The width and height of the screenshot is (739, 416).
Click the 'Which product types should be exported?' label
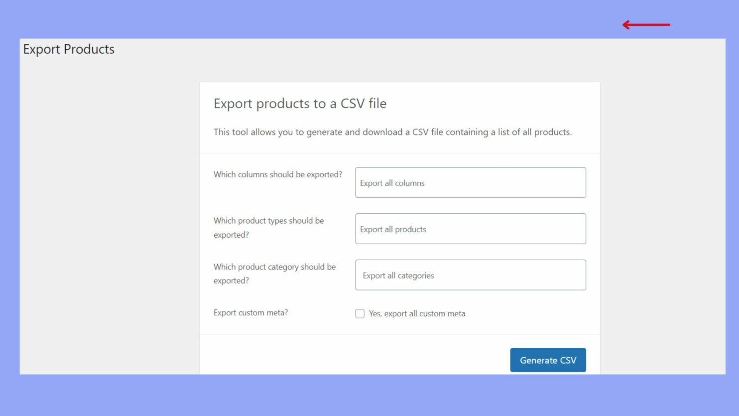[x=268, y=228]
